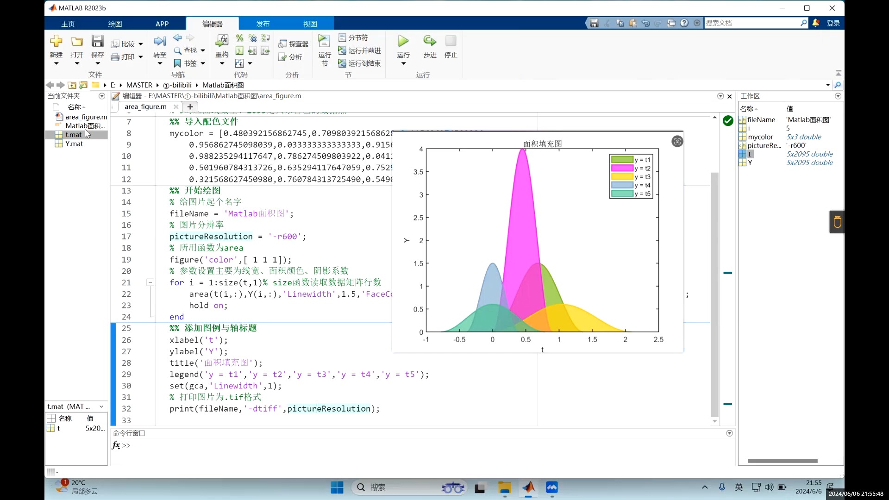889x500 pixels.
Task: Click the Refactor (重构) icon
Action: [x=222, y=41]
